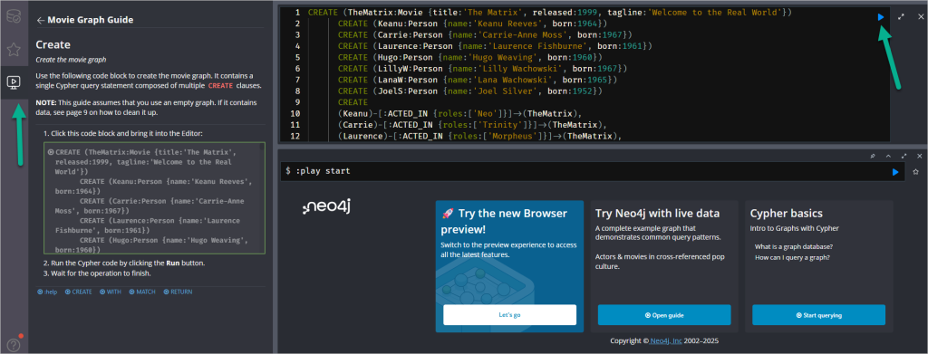
Task: Click the play icon inside guide code block
Action: (x=51, y=152)
